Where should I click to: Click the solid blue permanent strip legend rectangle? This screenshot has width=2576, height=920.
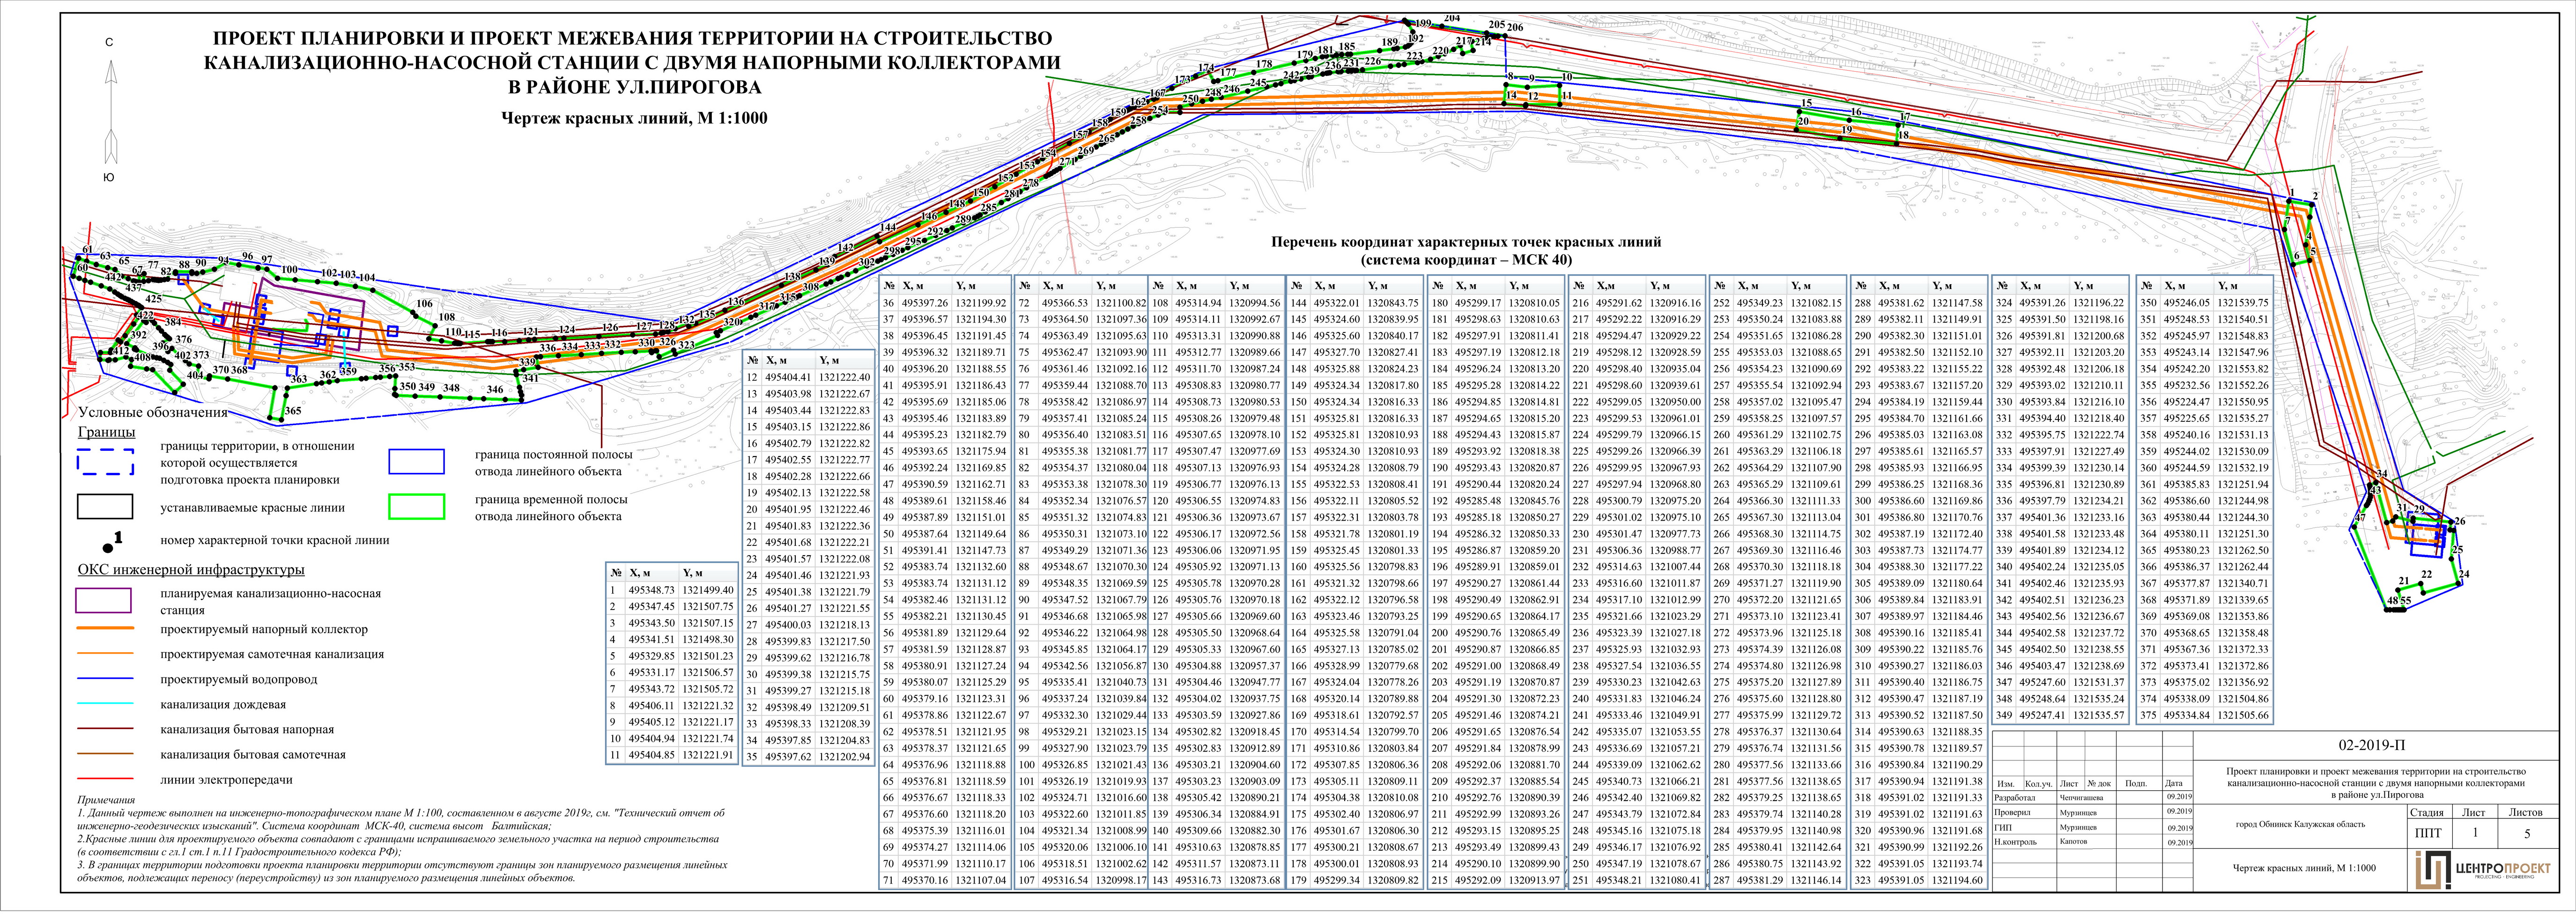(416, 461)
